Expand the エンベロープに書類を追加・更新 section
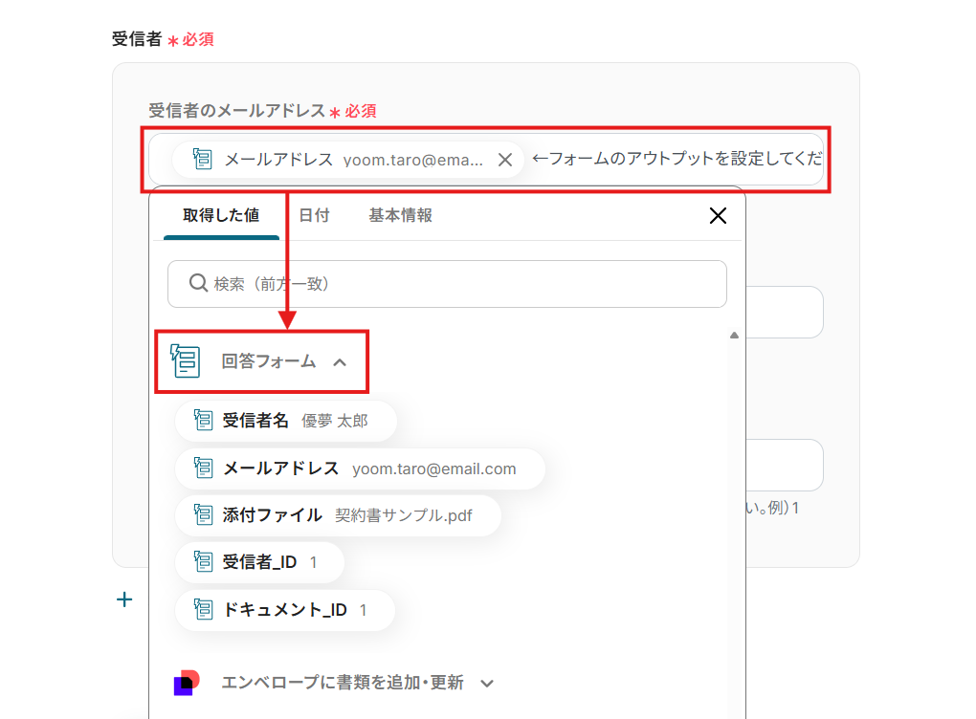Viewport: 976px width, 719px height. pos(487,684)
